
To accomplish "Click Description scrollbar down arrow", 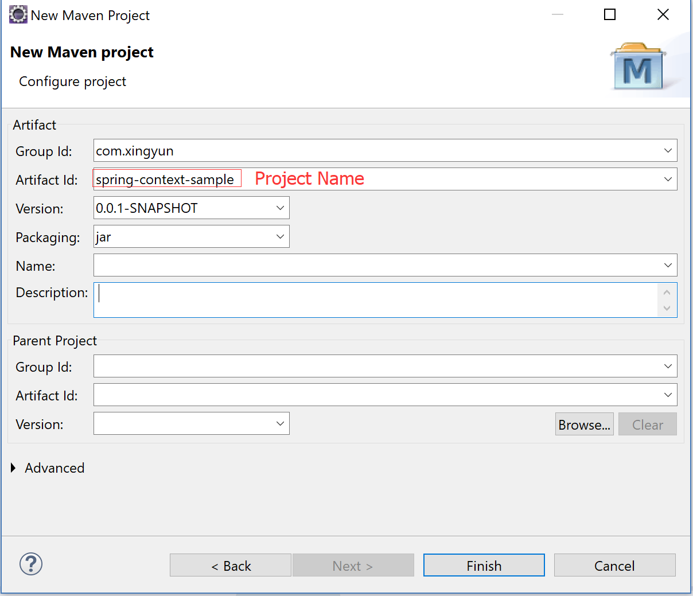I will [x=667, y=308].
